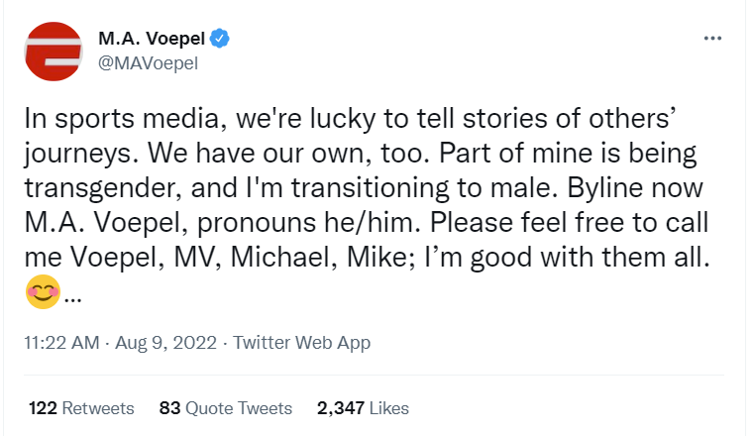Screen dimensions: 754x436
Task: Click the 83 quote tweets count
Action: pyautogui.click(x=169, y=408)
